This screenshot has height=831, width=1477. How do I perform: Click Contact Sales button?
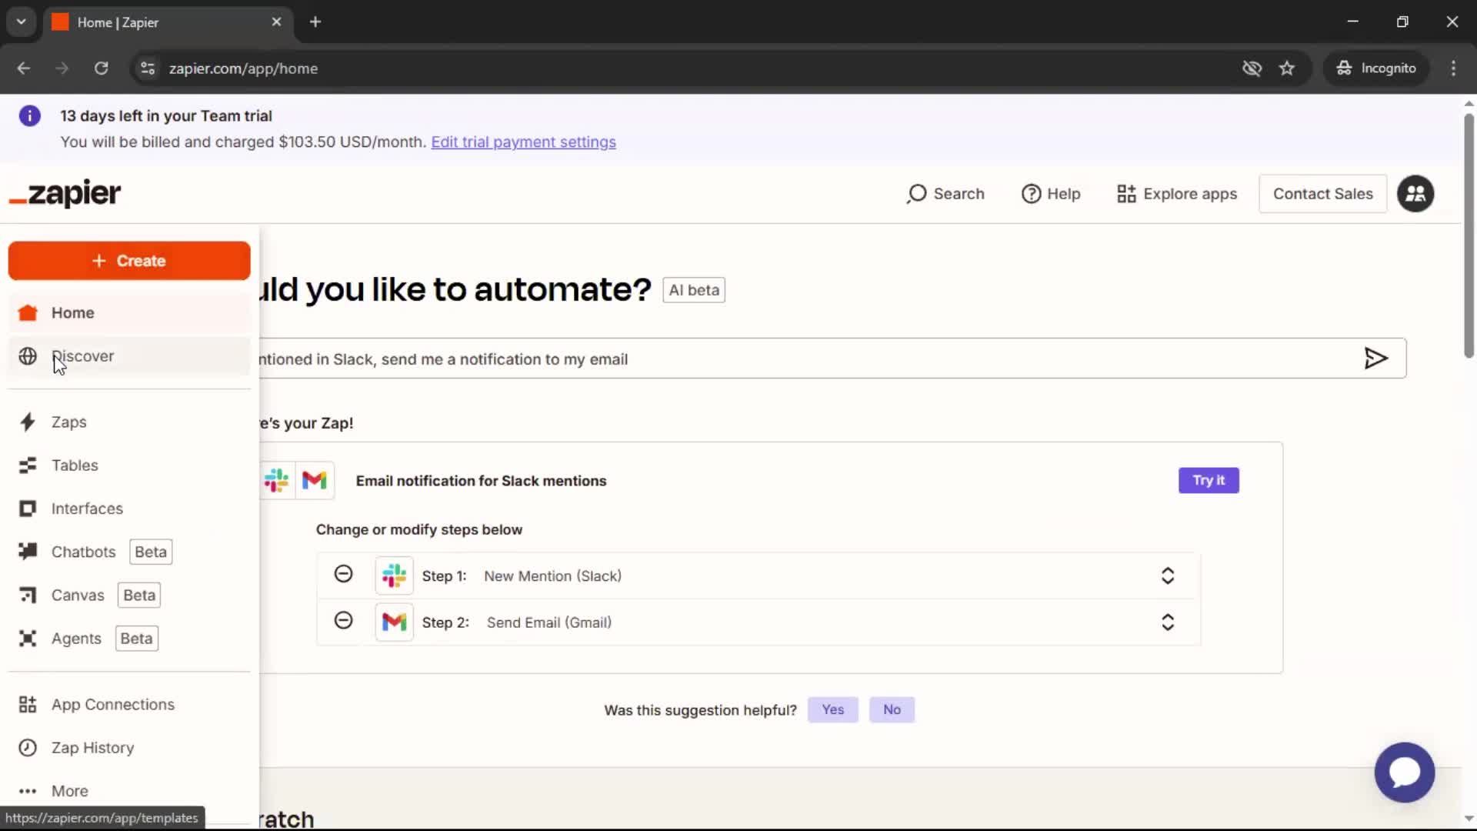(x=1323, y=194)
